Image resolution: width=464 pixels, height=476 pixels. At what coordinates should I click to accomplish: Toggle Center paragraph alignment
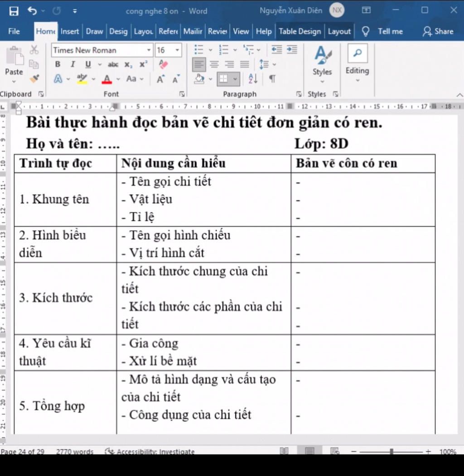(214, 64)
